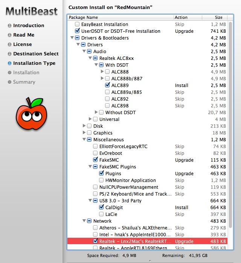Collapse the Network section
The width and height of the screenshot is (241, 263).
point(84,221)
